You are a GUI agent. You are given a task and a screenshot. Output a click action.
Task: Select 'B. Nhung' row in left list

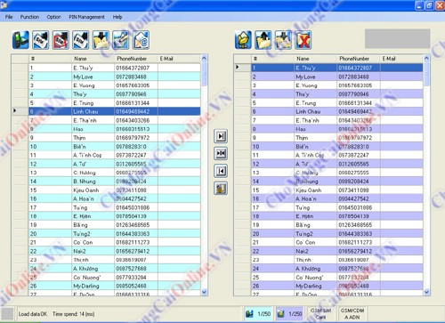115,182
